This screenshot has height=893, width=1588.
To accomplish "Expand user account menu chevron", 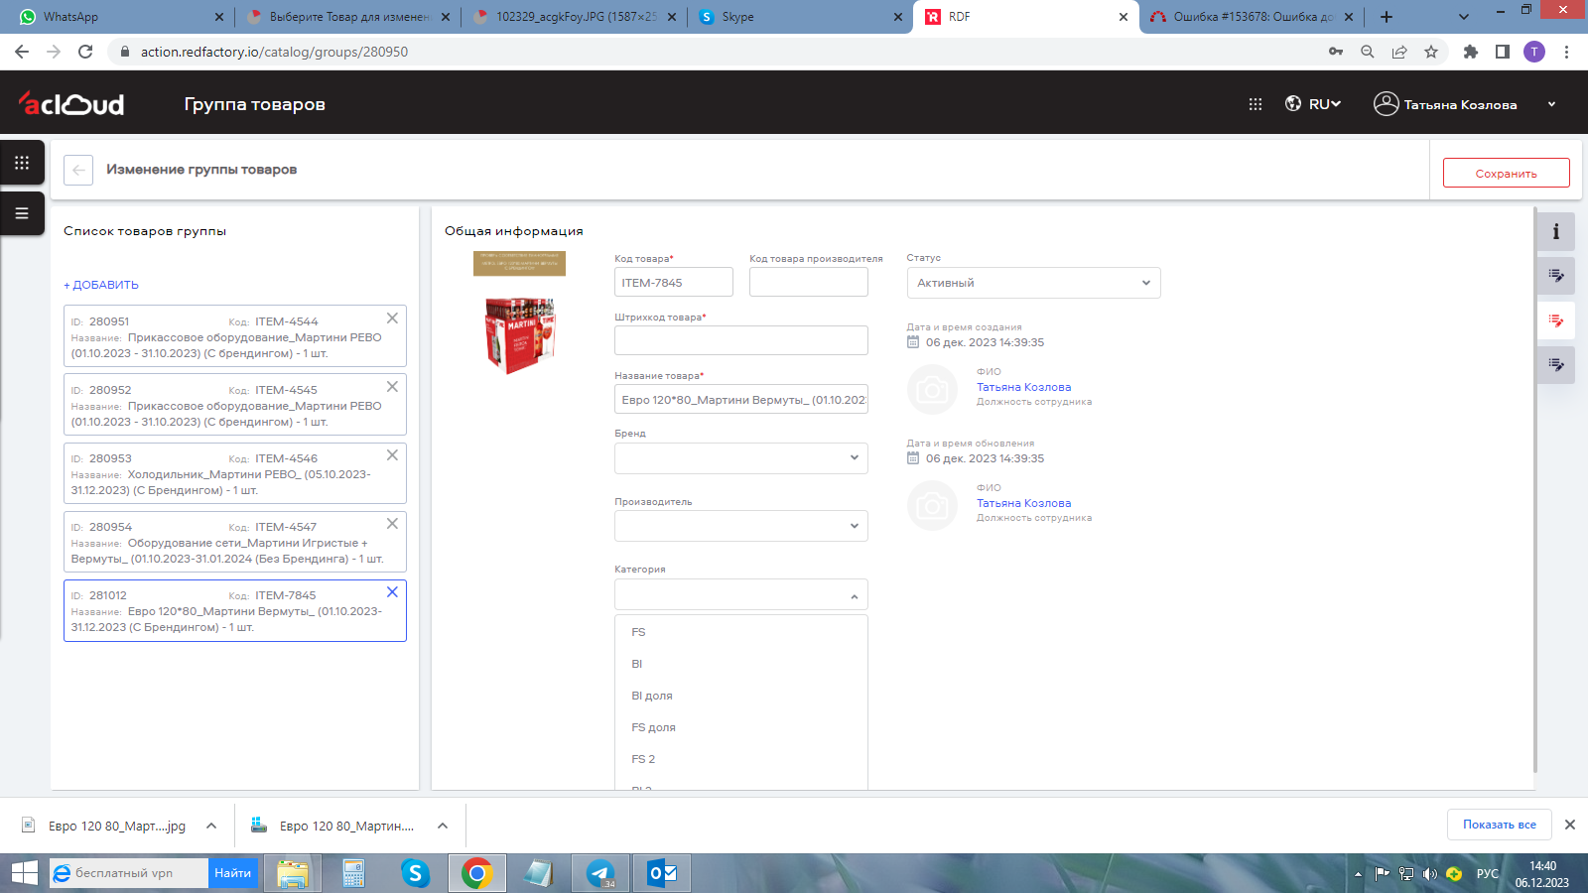I will 1552,104.
